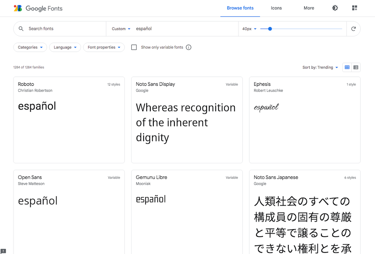Switch to grid view
375x254 pixels.
[347, 67]
